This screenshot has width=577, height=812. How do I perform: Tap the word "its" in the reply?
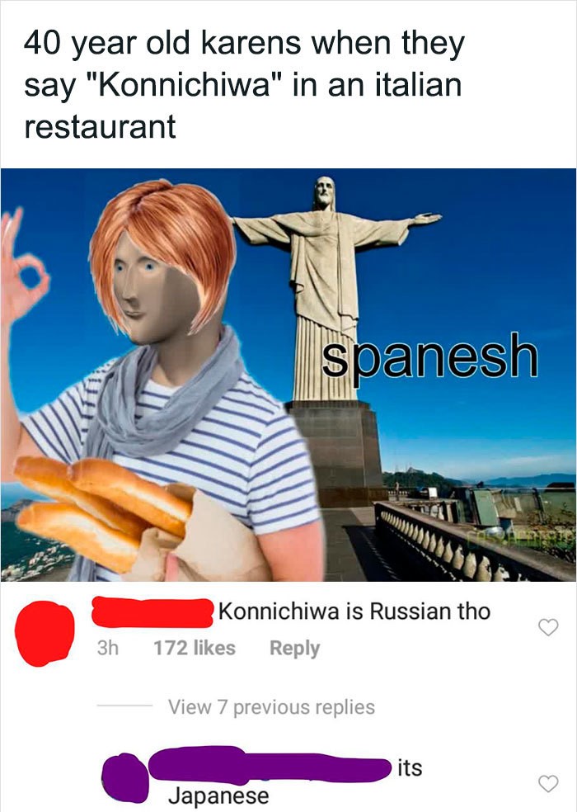tap(410, 767)
